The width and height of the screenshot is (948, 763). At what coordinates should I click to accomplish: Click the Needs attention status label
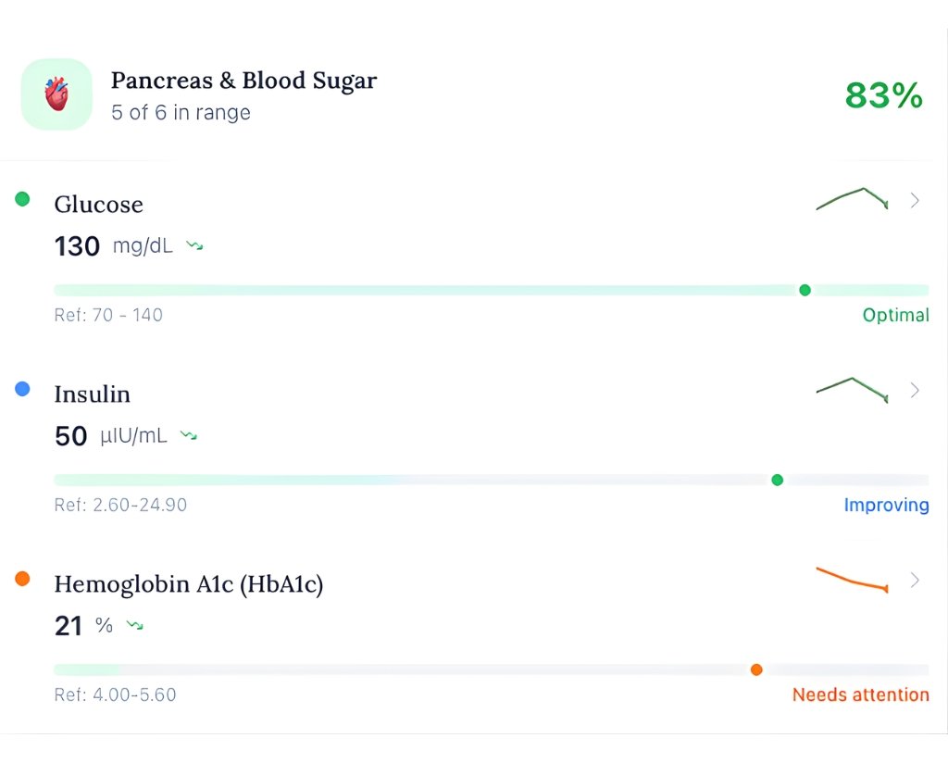click(860, 694)
